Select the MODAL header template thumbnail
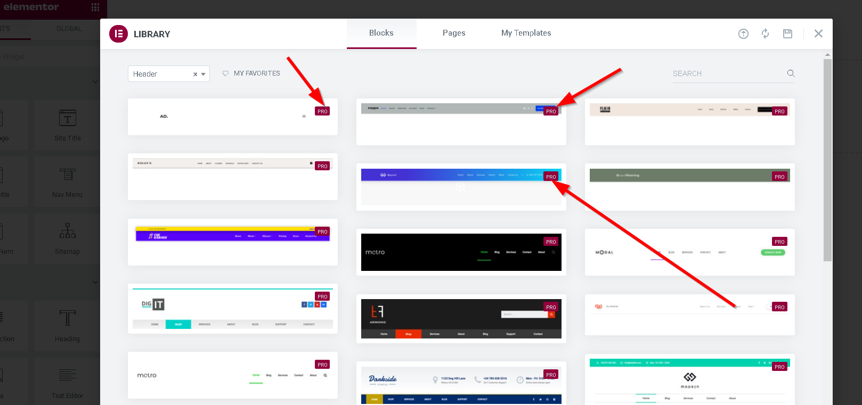Screen dimensions: 862x405 pos(690,252)
